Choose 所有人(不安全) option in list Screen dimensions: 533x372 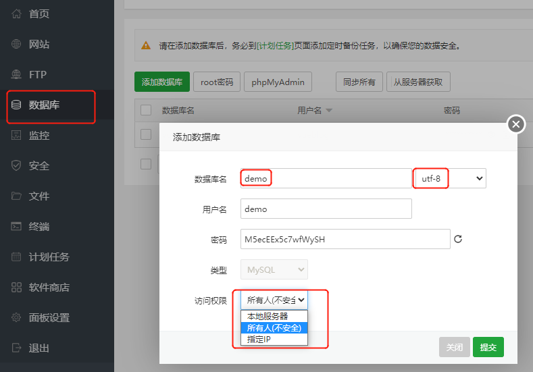274,328
